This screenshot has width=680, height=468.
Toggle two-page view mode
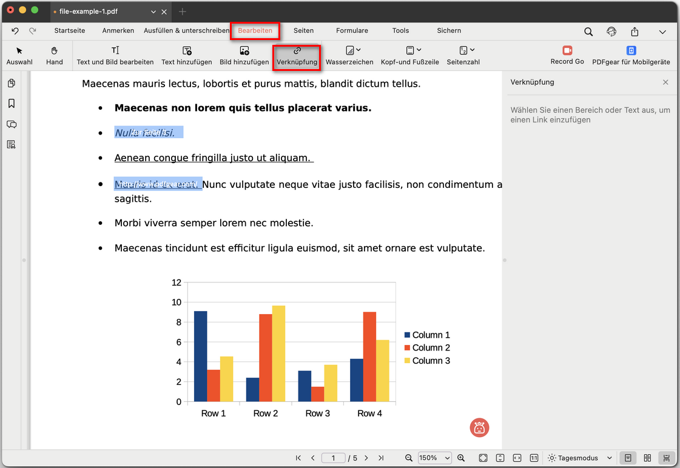[647, 458]
